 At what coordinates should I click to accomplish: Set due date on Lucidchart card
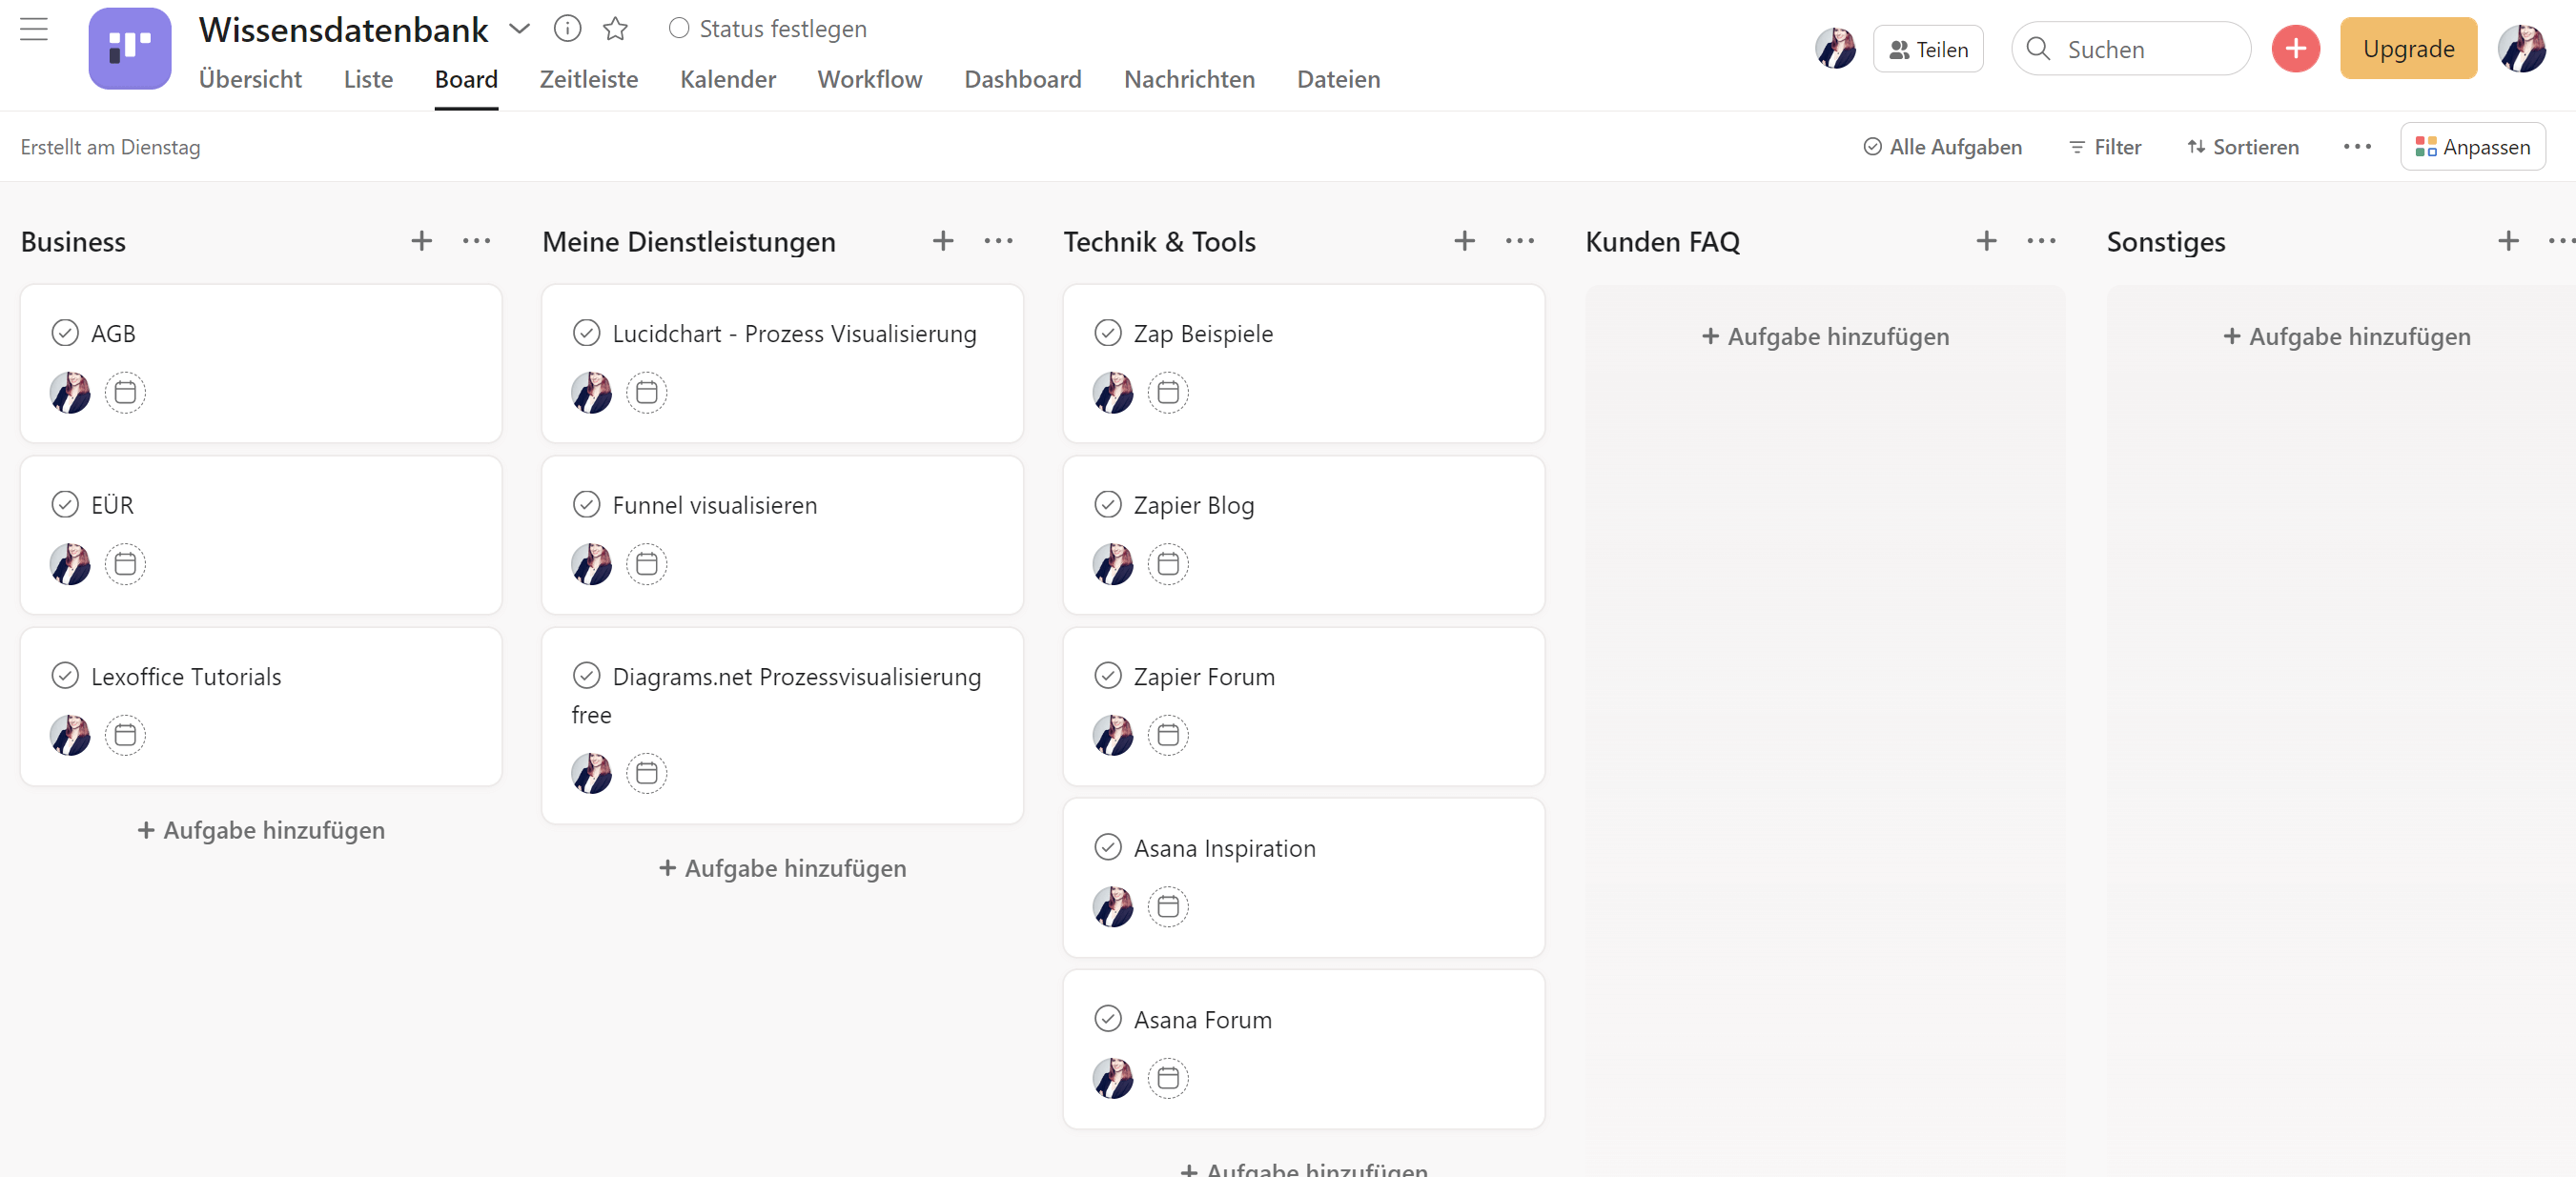tap(647, 393)
